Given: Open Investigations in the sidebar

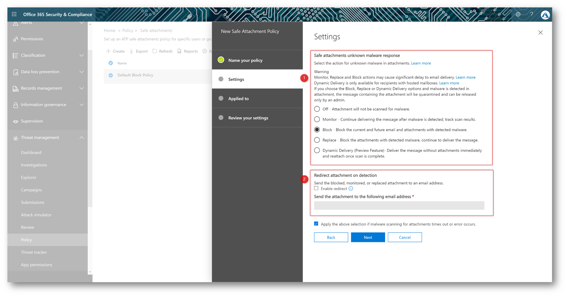Looking at the screenshot, I should (x=34, y=165).
